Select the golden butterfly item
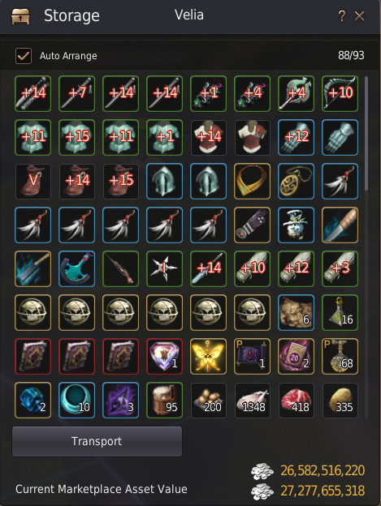This screenshot has width=381, height=506. pyautogui.click(x=208, y=356)
